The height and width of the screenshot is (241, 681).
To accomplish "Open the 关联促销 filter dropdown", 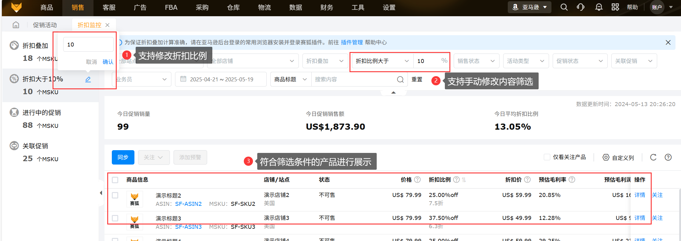I will click(634, 61).
